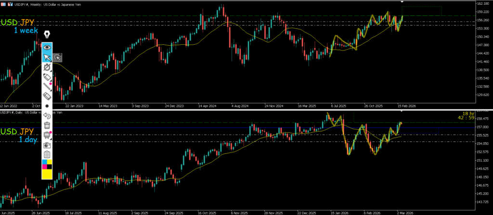The height and width of the screenshot is (215, 493).
Task: Select the yellow color swatch at toolbar bottom
Action: (47, 174)
